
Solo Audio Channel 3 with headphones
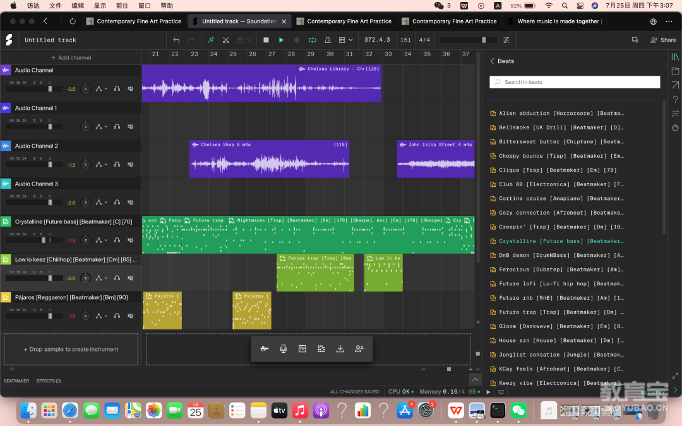[117, 202]
